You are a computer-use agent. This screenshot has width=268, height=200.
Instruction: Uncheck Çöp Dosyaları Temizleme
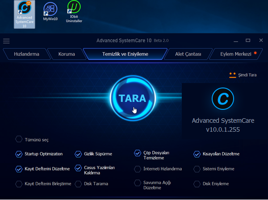[x=138, y=153]
